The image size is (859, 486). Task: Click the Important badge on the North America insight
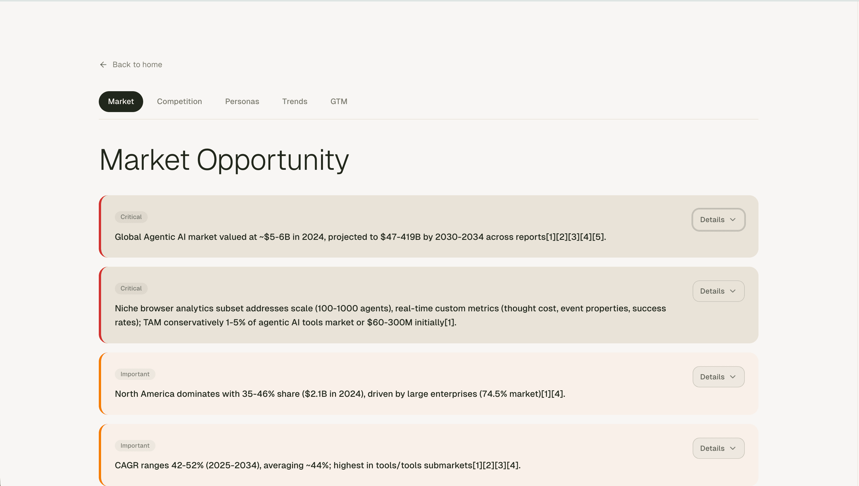point(135,374)
